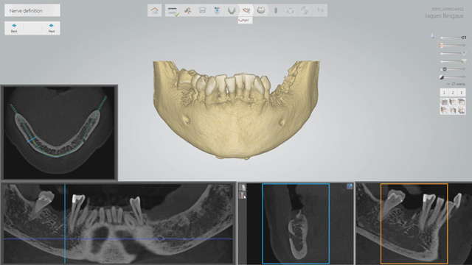Open the completed order step with checkmark
The width and height of the screenshot is (472, 265).
(x=173, y=11)
